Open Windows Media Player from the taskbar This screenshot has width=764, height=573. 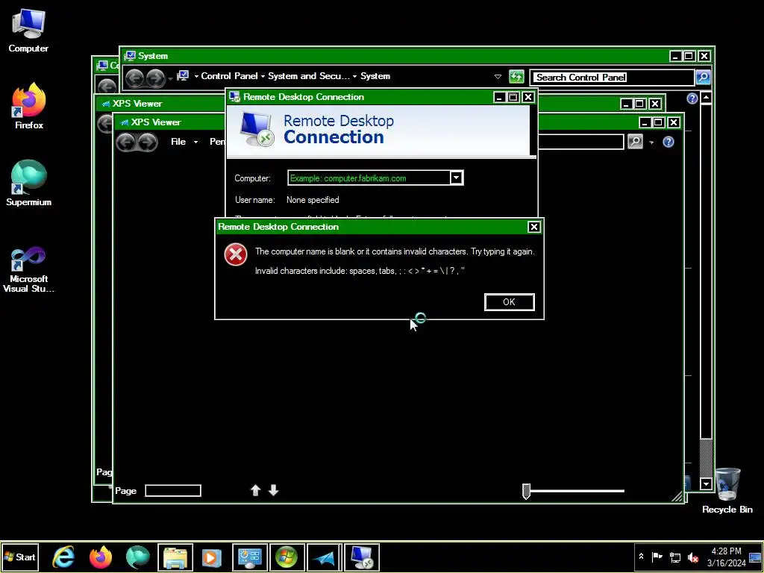coord(211,557)
